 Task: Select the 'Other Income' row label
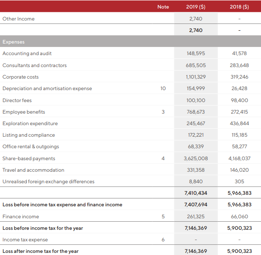18,19
